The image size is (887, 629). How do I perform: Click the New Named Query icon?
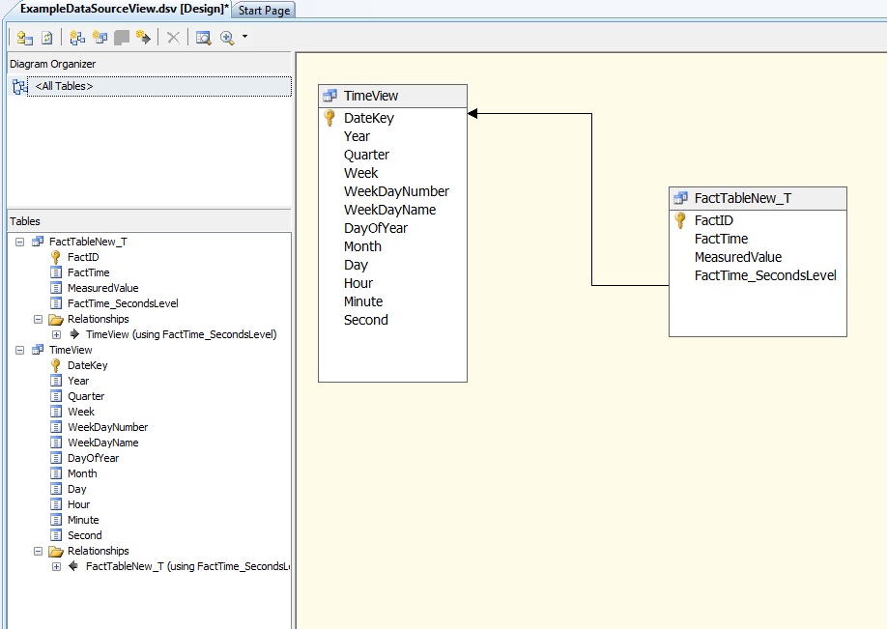pos(100,38)
